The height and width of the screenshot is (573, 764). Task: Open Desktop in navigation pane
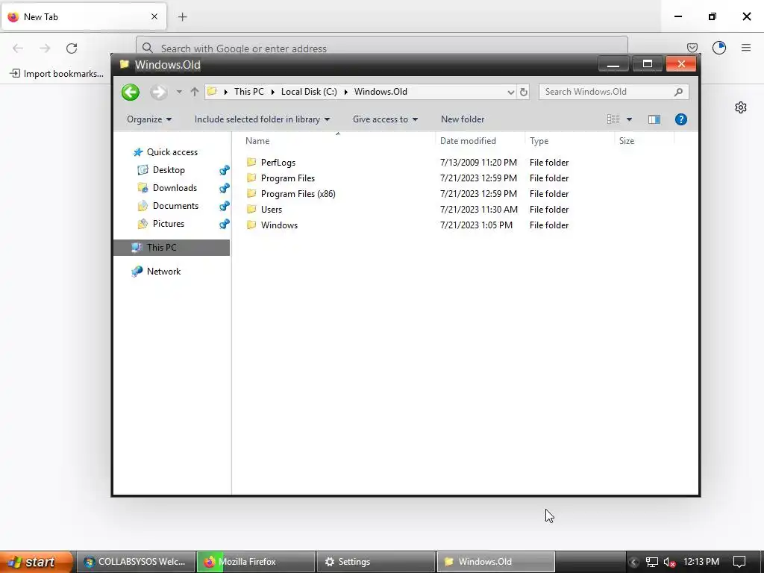[x=162, y=170]
